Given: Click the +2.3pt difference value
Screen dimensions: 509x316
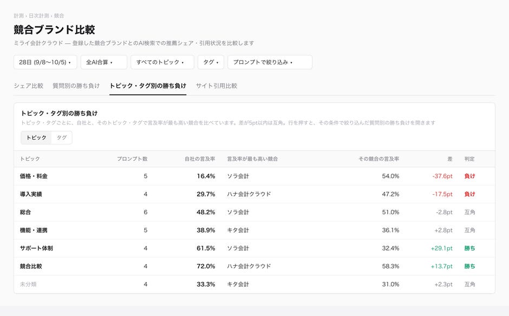Looking at the screenshot, I should click(443, 284).
